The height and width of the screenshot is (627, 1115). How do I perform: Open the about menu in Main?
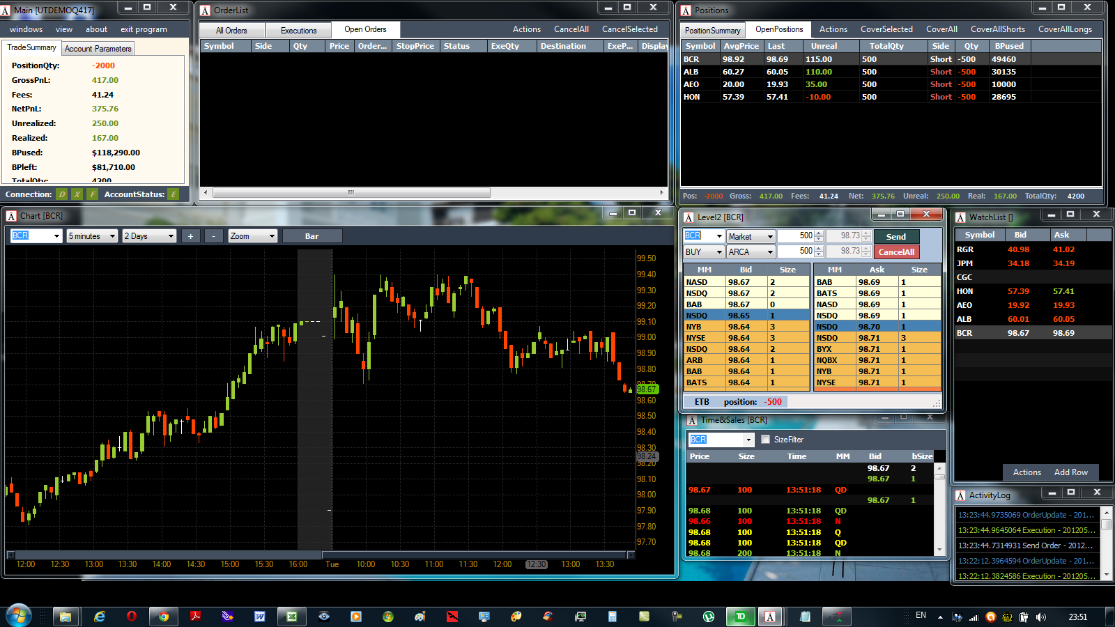[x=96, y=29]
